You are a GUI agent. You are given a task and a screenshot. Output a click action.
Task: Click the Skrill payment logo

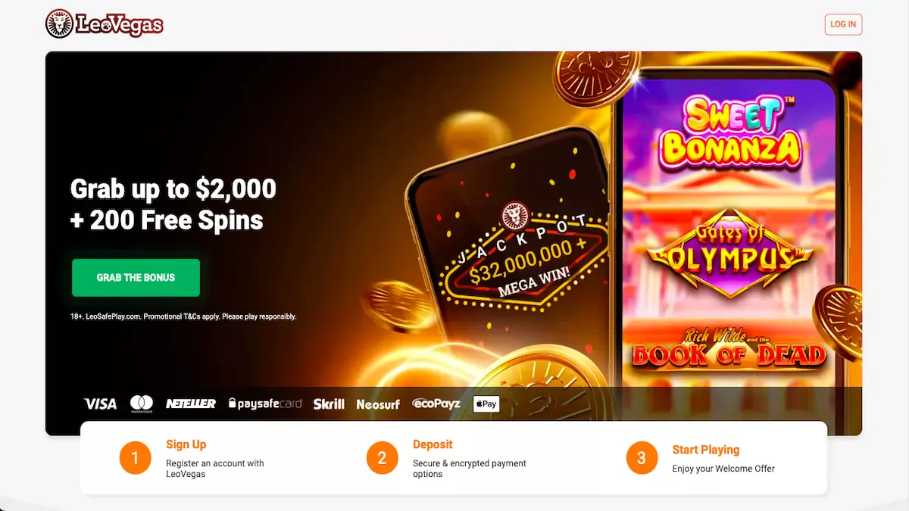(x=329, y=404)
